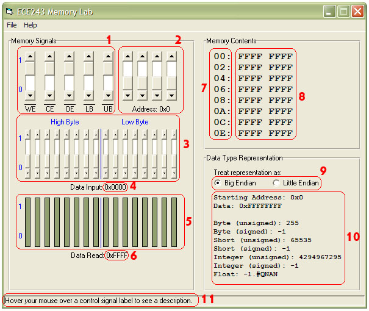Click the up arrow of the rightmost High Byte bit
369x311 pixels.
[x=96, y=135]
